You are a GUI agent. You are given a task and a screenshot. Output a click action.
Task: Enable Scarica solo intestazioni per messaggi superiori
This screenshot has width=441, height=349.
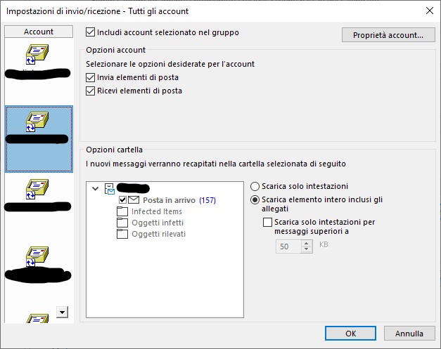(x=267, y=222)
